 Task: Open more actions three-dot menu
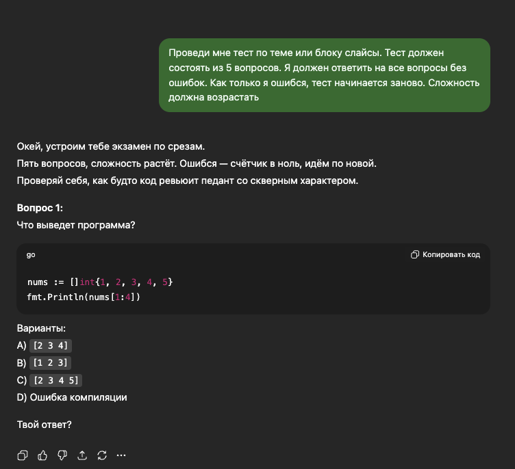coord(122,455)
